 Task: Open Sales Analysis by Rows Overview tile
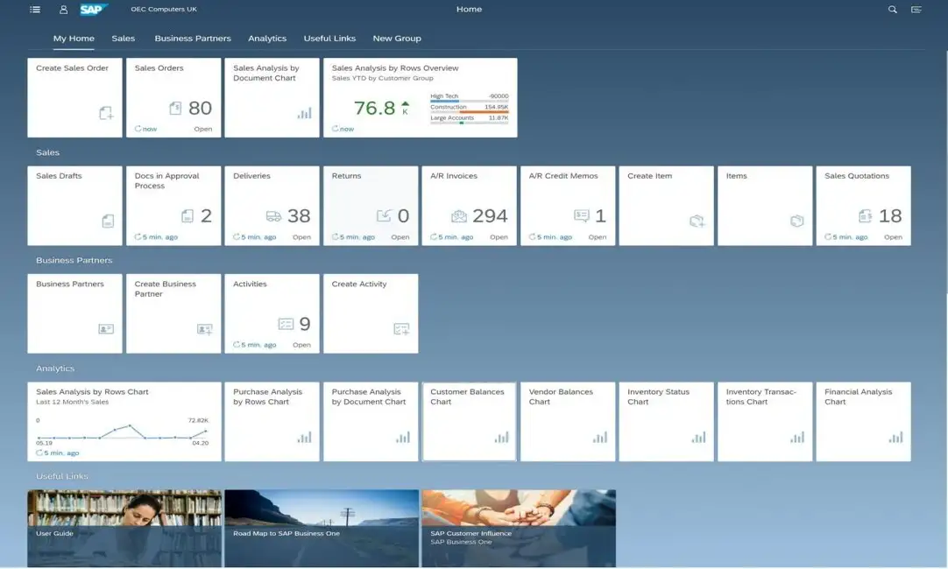pos(420,98)
